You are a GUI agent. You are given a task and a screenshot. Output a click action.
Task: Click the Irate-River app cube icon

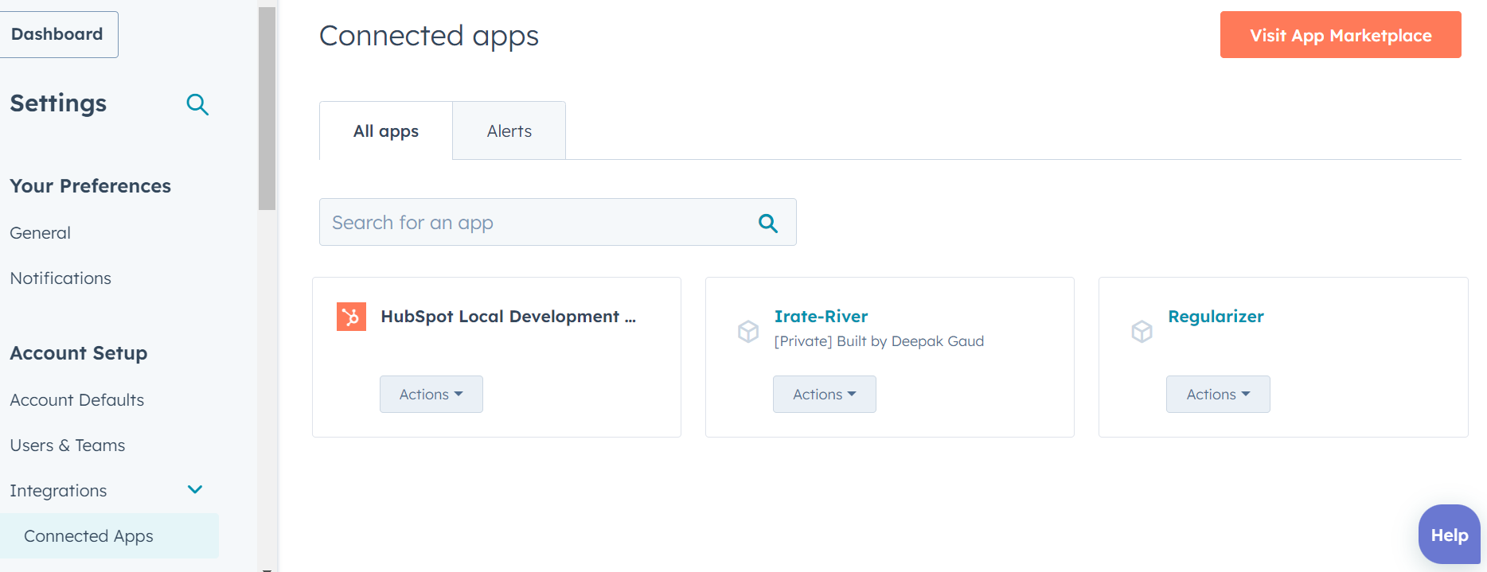coord(748,331)
